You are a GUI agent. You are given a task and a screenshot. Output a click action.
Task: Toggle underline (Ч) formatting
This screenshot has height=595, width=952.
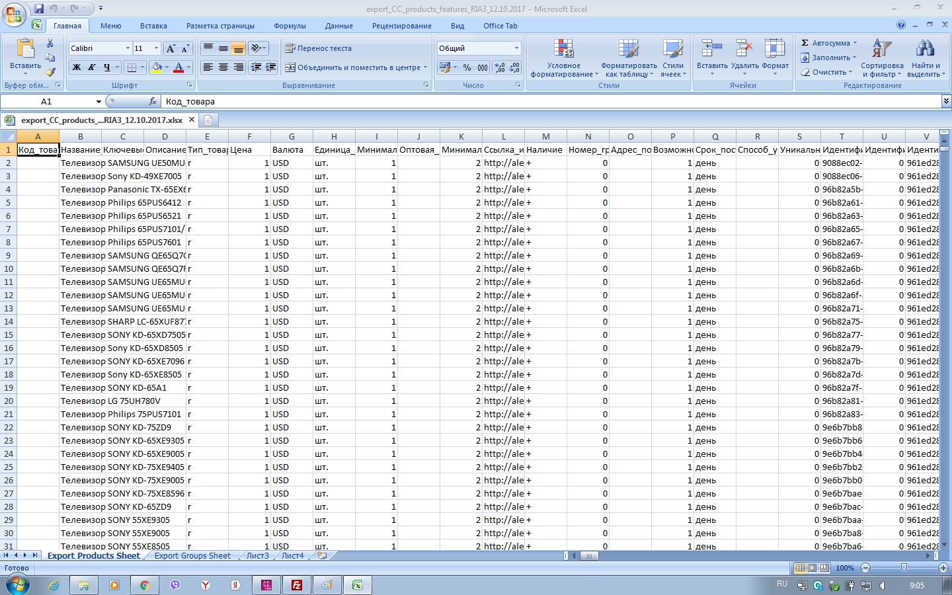(x=107, y=67)
